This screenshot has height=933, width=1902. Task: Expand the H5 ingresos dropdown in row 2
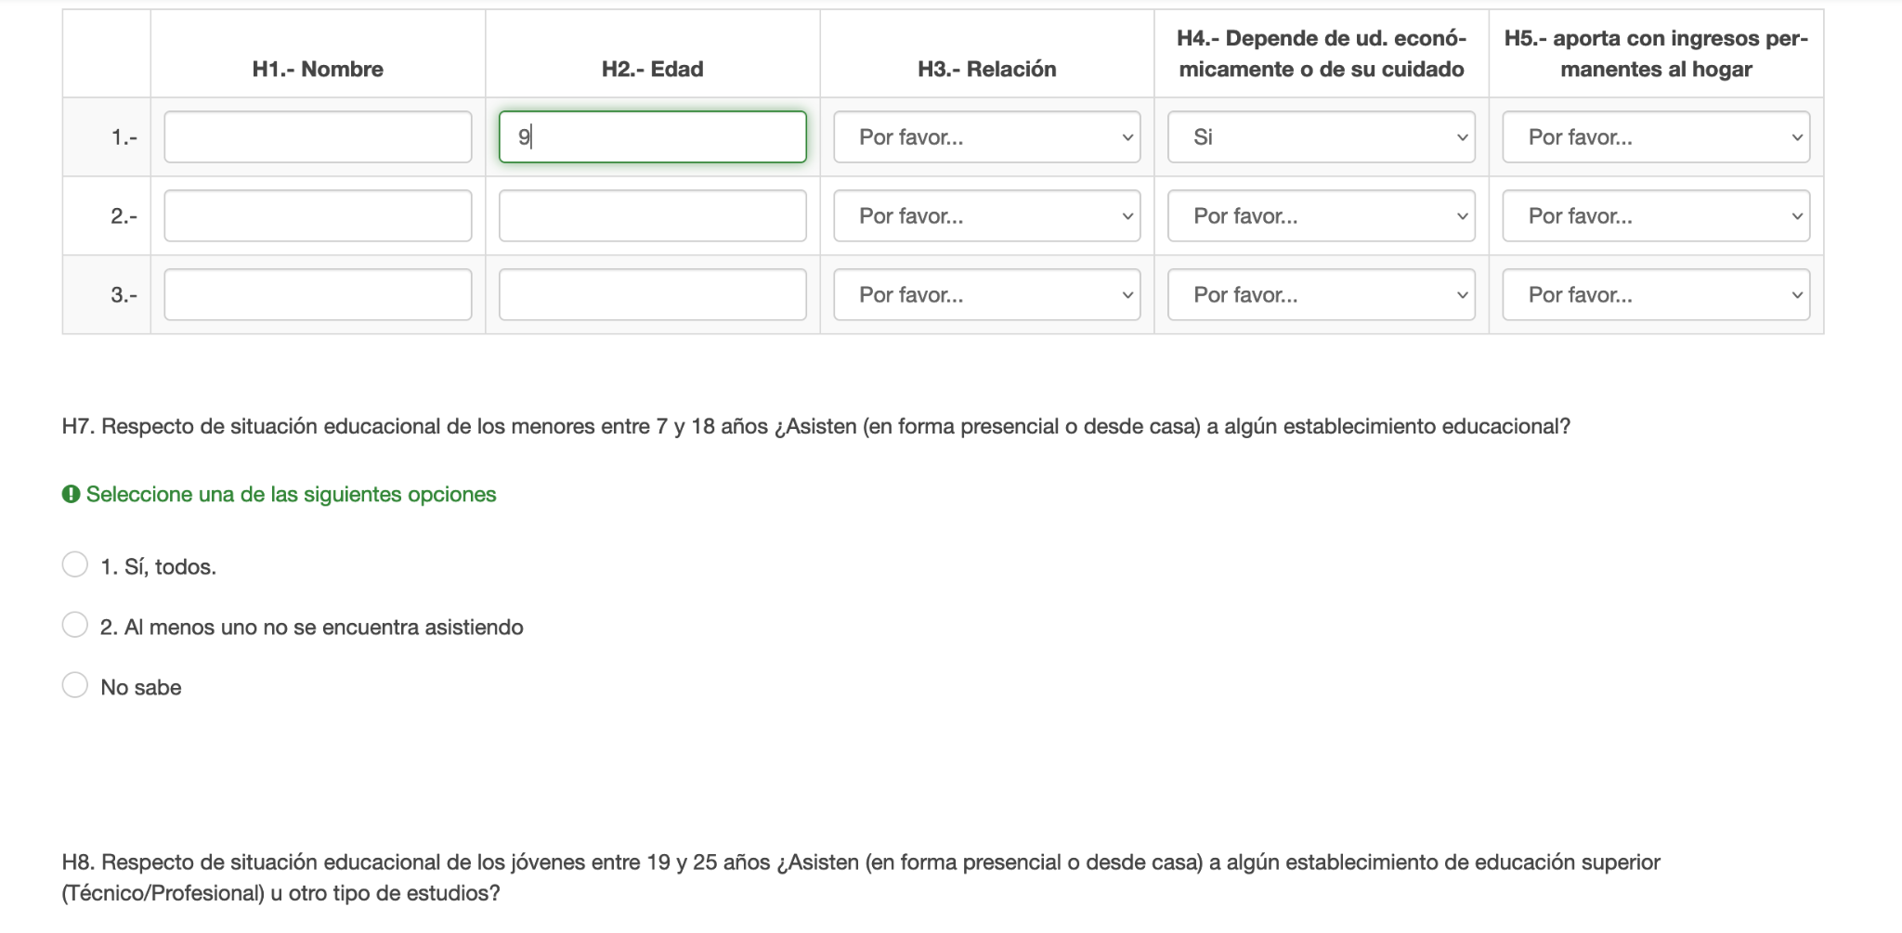click(x=1655, y=216)
